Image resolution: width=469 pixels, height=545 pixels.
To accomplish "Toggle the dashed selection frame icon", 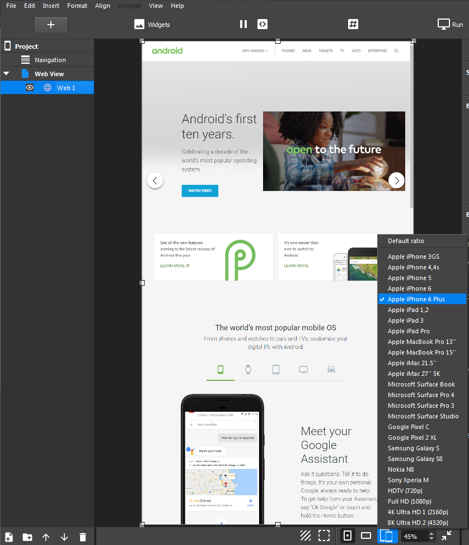I will pyautogui.click(x=324, y=535).
